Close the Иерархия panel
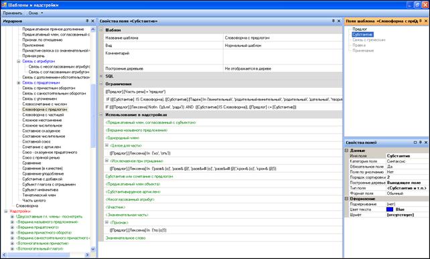The image size is (430, 259). tap(92, 21)
